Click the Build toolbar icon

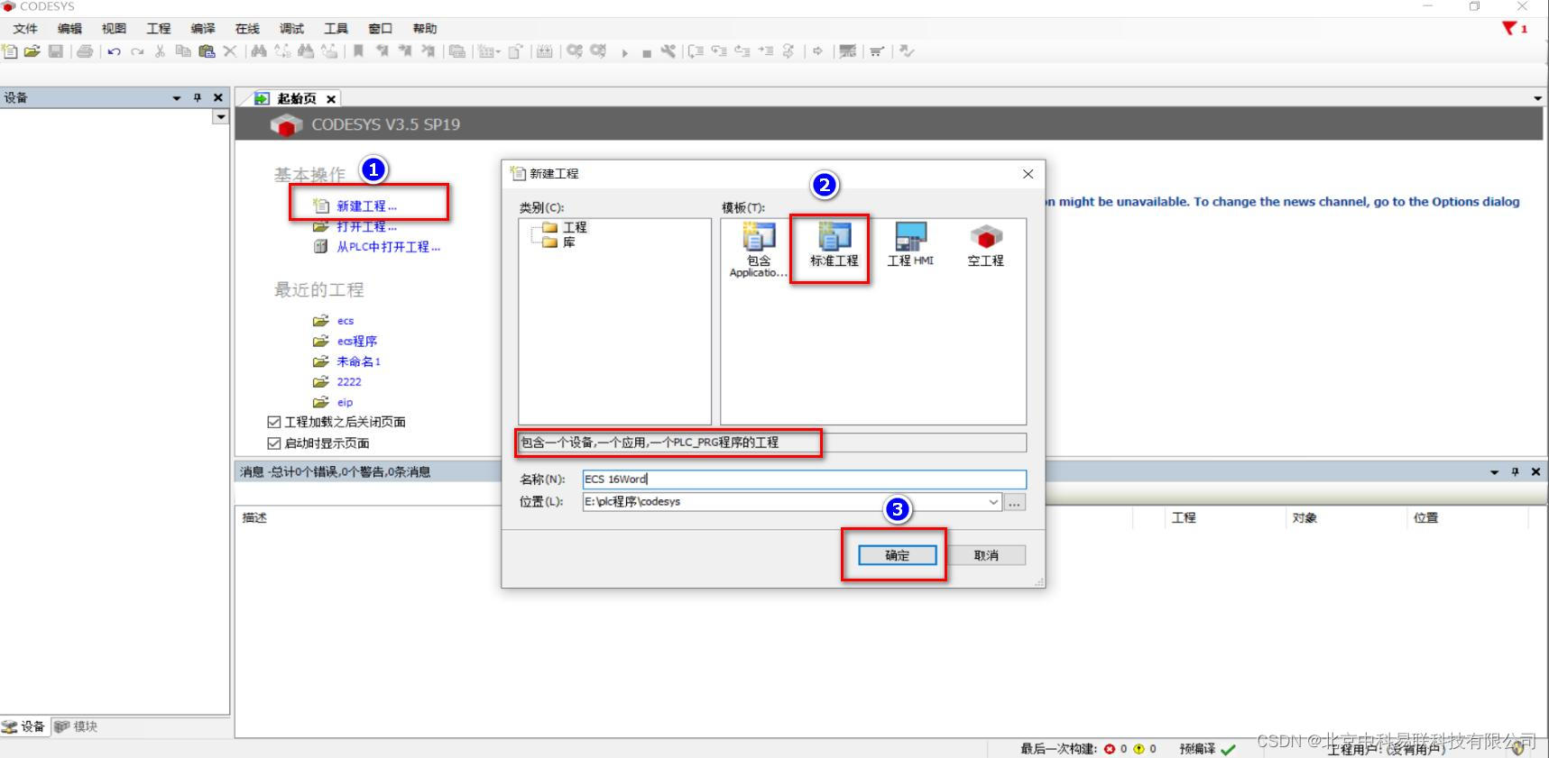point(545,51)
